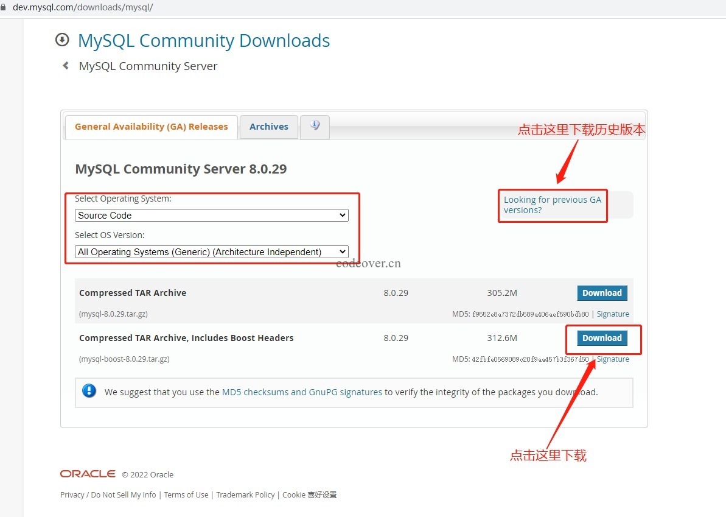
Task: Click the lock icon in the address bar
Action: (4, 8)
